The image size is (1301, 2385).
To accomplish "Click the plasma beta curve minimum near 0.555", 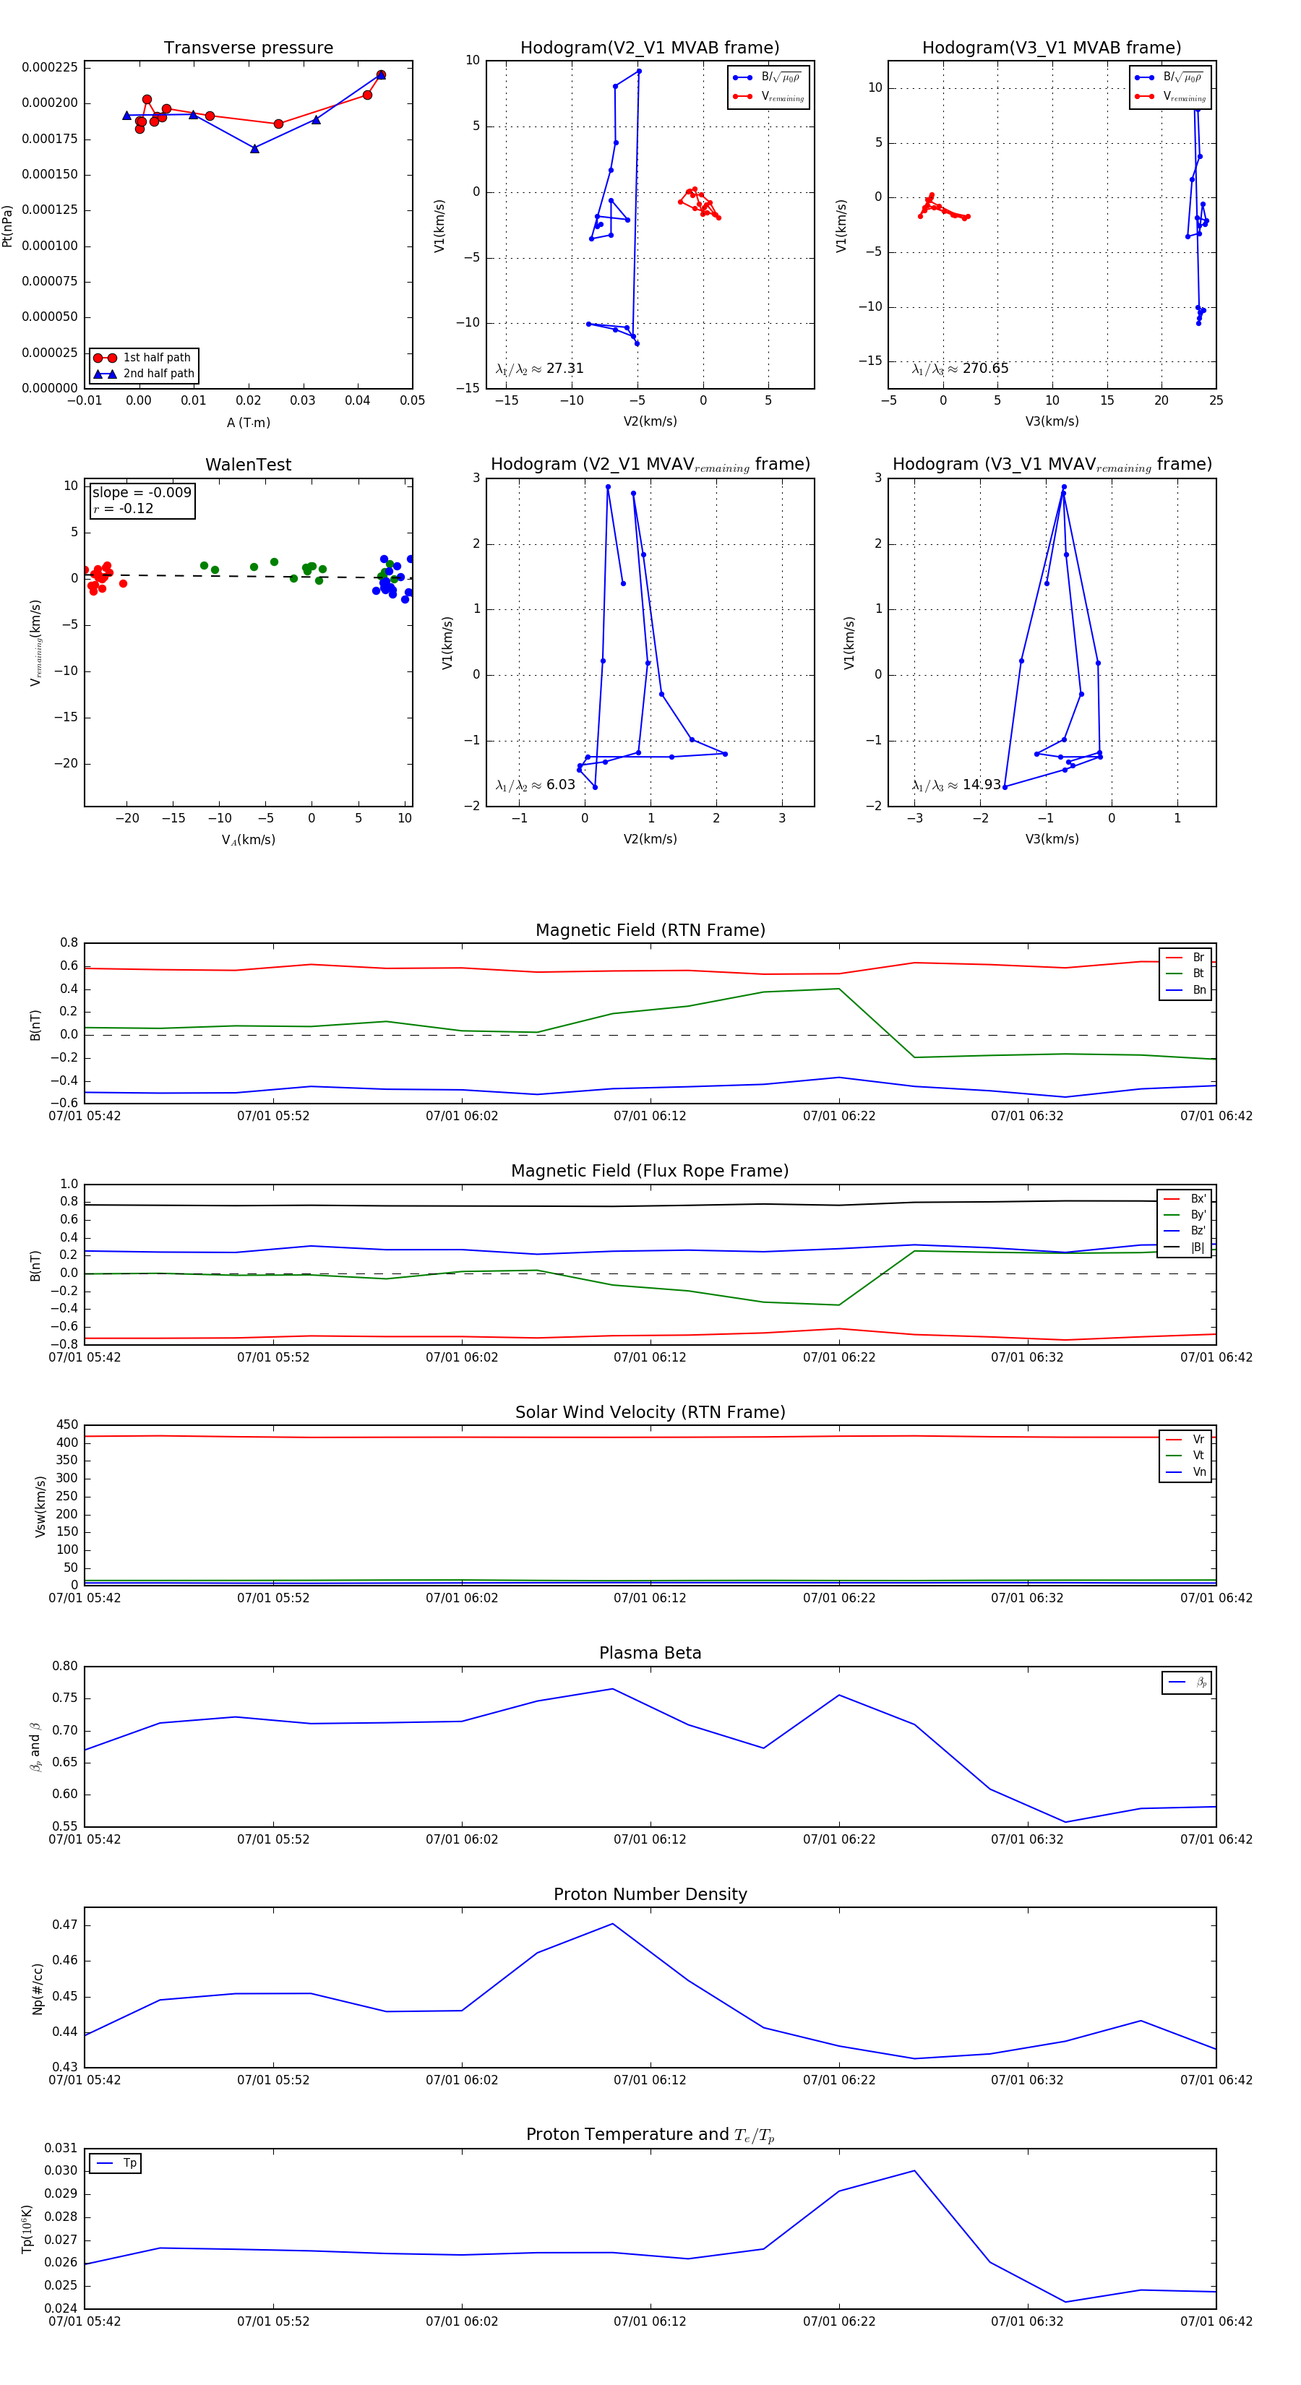I will [x=1066, y=1822].
